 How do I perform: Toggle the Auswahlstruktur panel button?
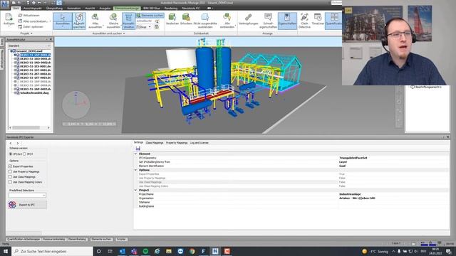128,21
